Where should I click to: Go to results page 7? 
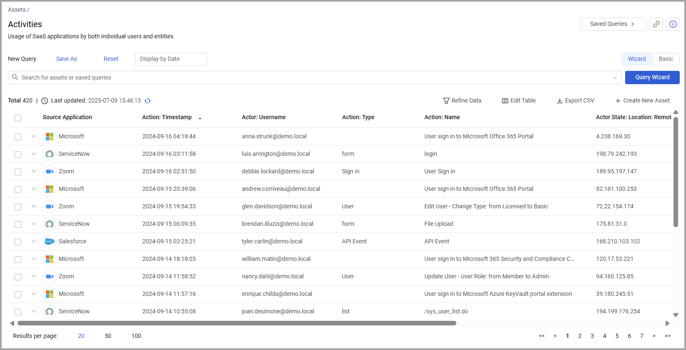click(642, 336)
